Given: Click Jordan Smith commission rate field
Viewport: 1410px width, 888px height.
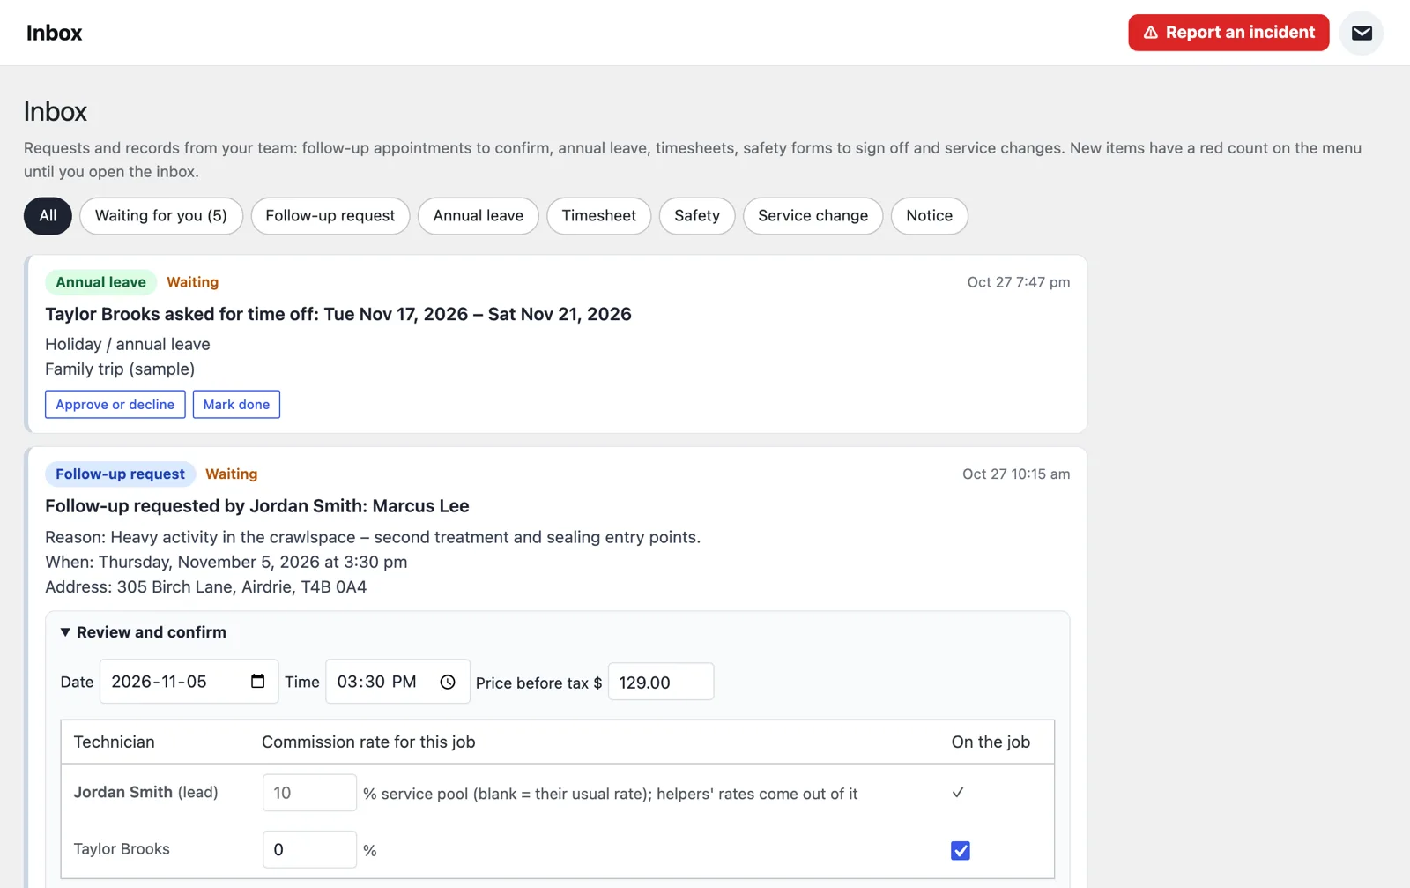Looking at the screenshot, I should point(309,793).
